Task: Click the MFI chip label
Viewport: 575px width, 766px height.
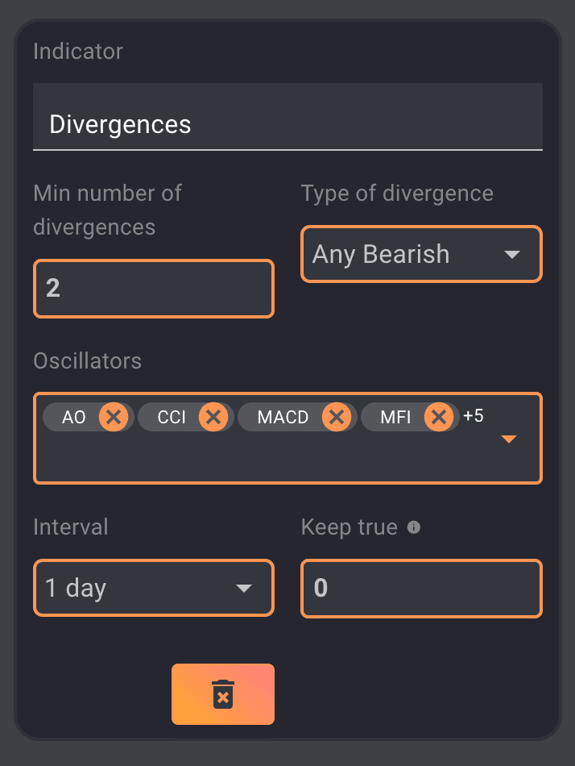Action: pos(395,418)
